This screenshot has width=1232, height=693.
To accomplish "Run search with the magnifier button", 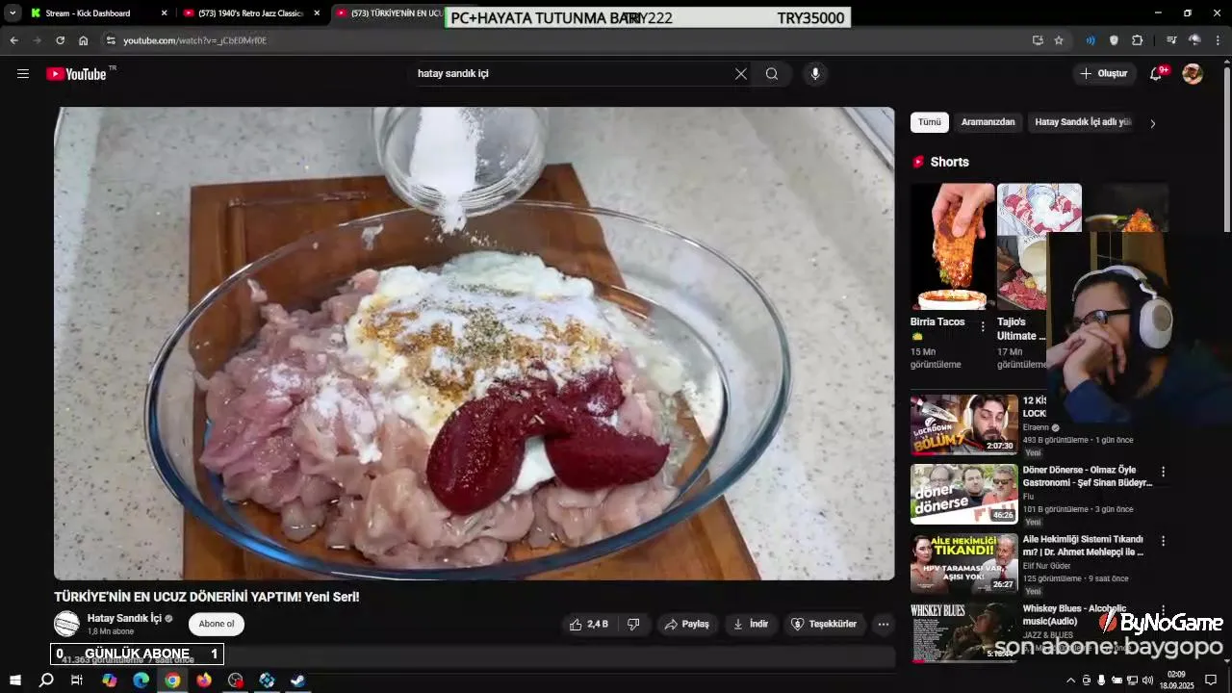I will pos(772,74).
